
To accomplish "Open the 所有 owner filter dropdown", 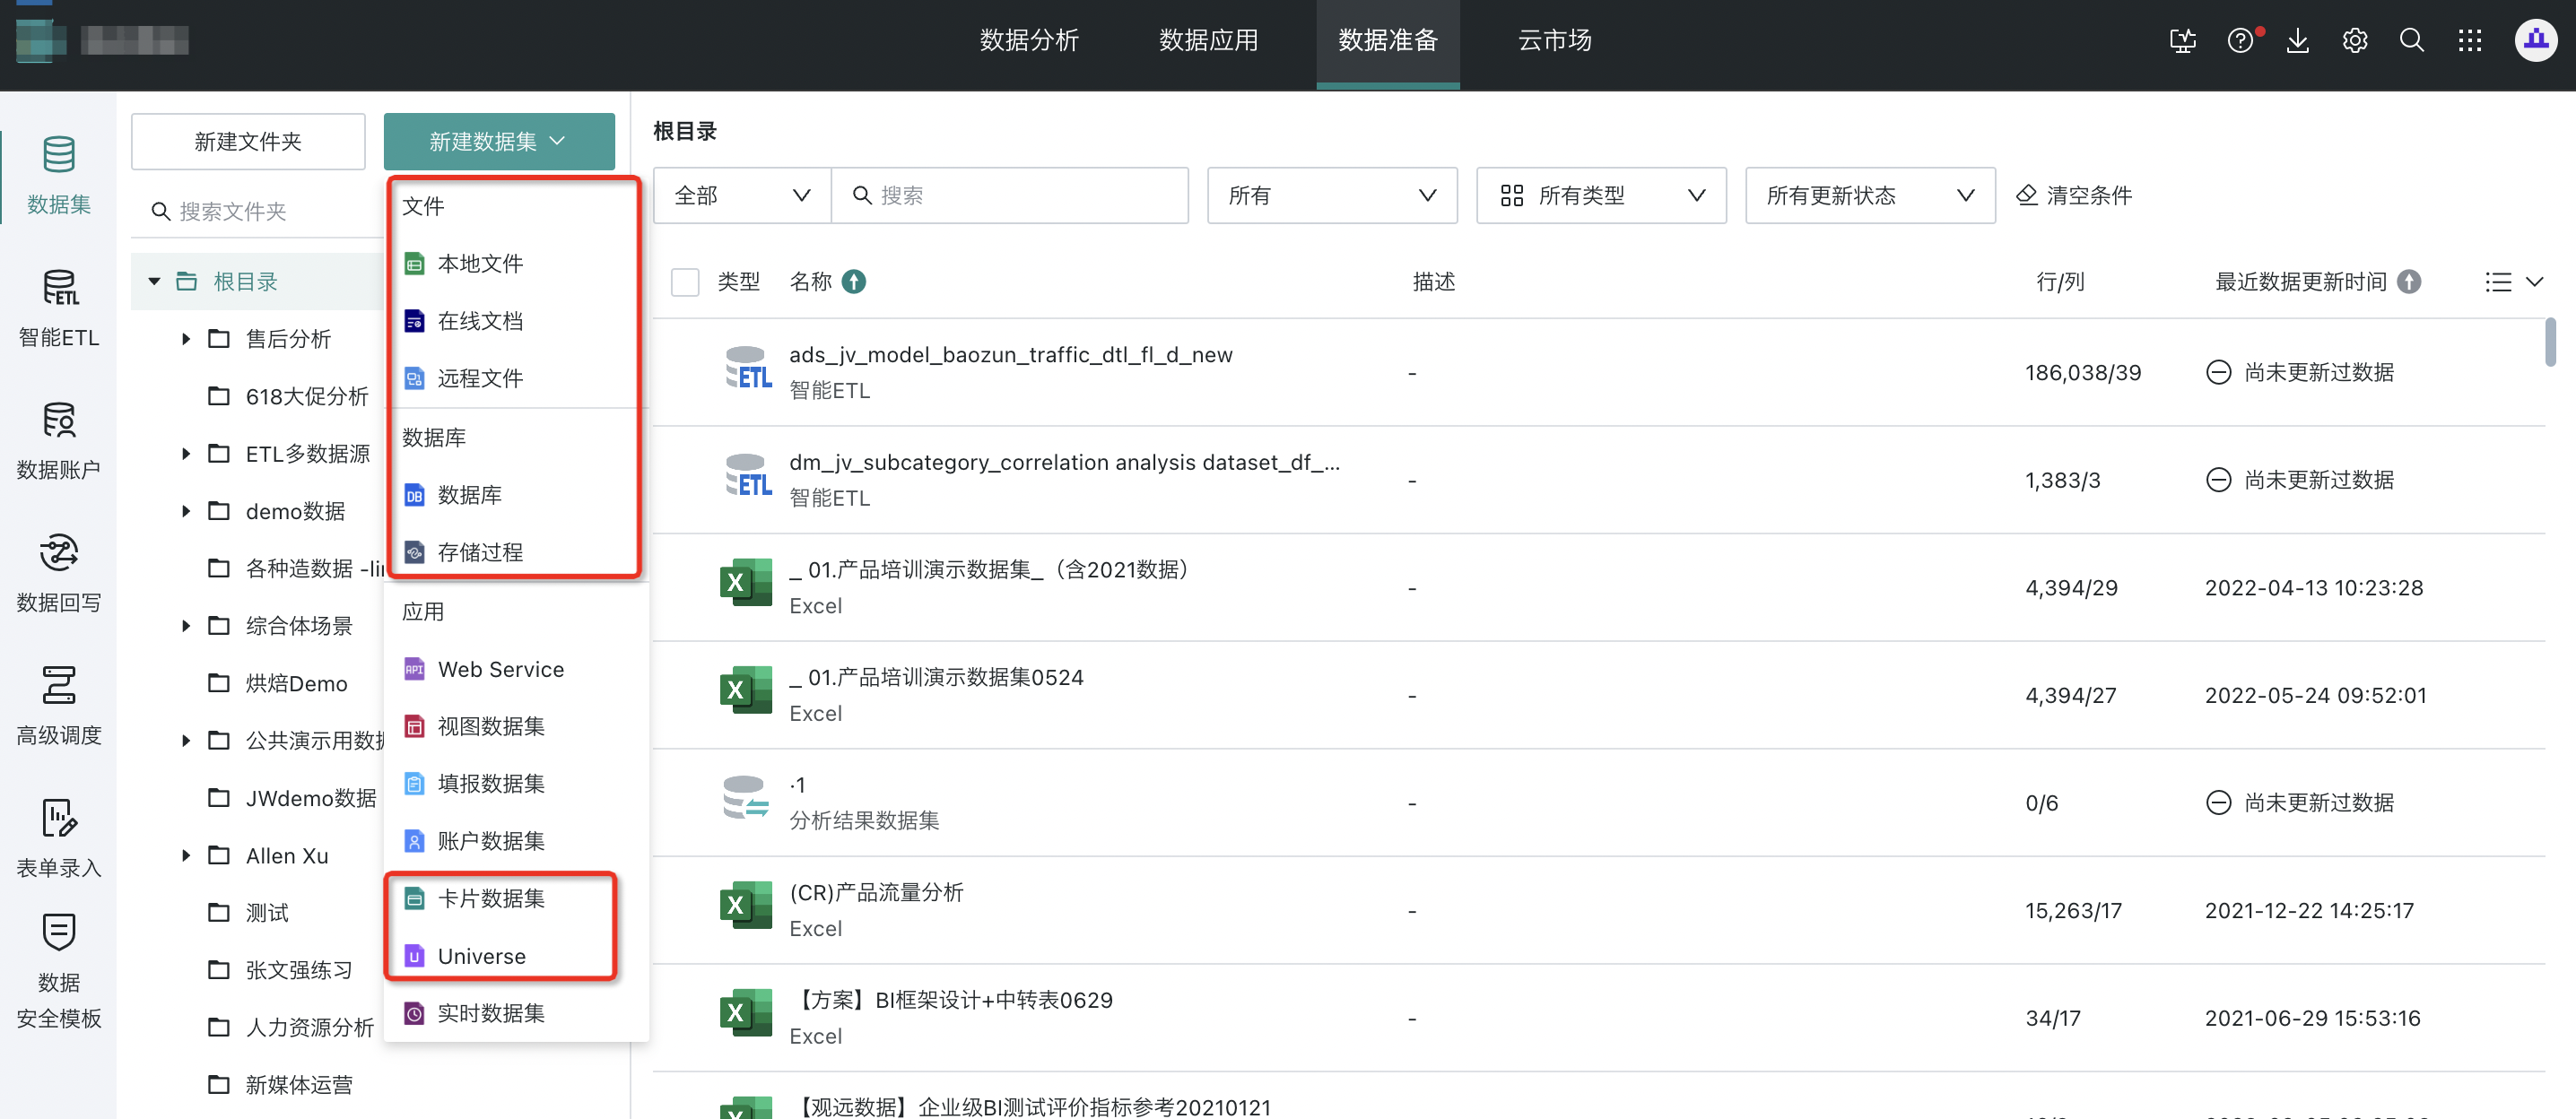I will pos(1331,195).
